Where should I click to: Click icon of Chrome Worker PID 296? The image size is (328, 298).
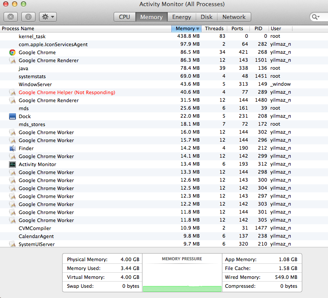click(12, 140)
